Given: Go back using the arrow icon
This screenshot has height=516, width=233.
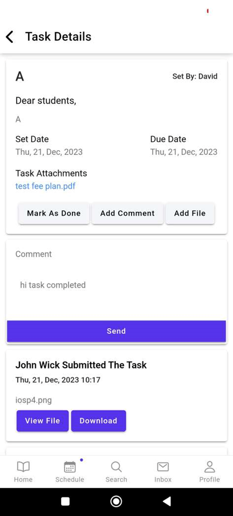Looking at the screenshot, I should [x=10, y=37].
